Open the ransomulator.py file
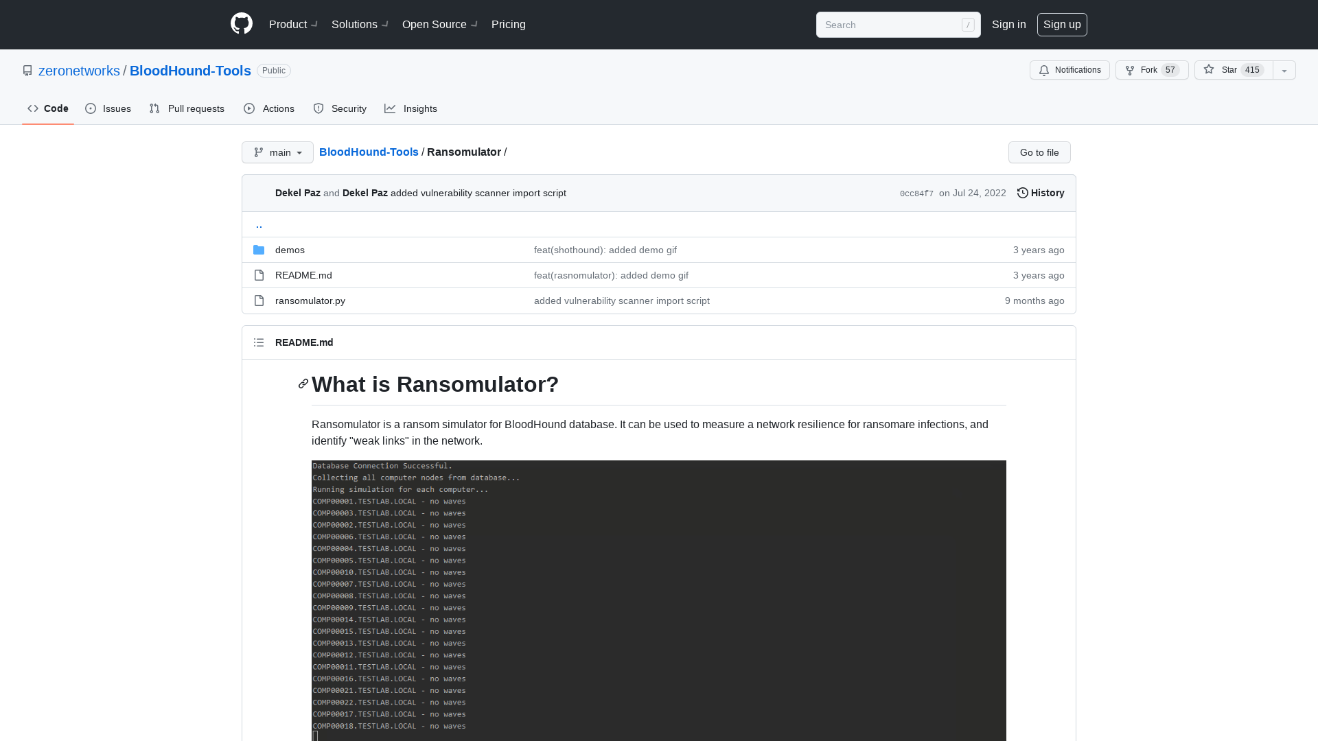The width and height of the screenshot is (1318, 741). (x=310, y=301)
